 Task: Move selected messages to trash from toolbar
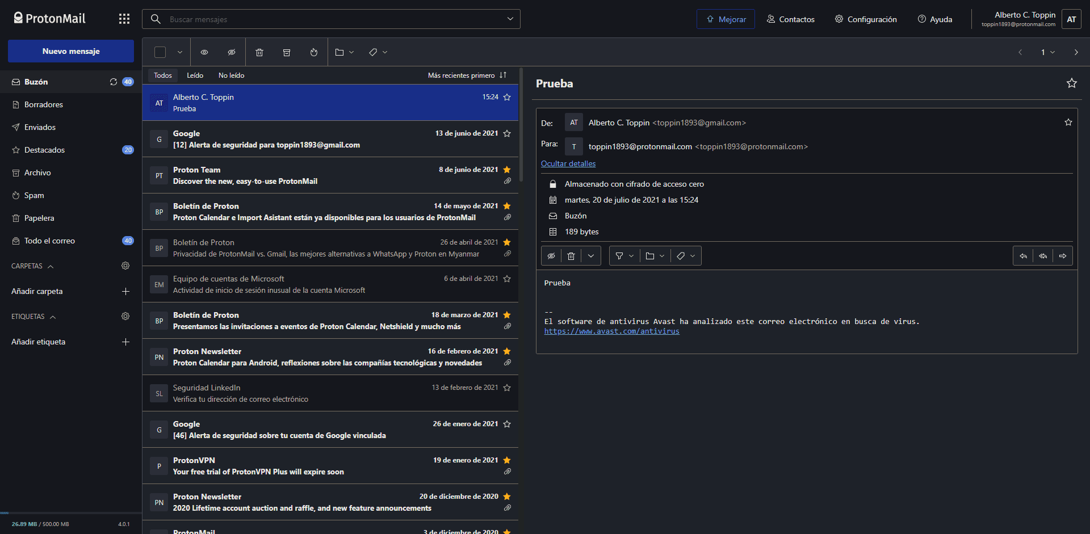tap(259, 52)
